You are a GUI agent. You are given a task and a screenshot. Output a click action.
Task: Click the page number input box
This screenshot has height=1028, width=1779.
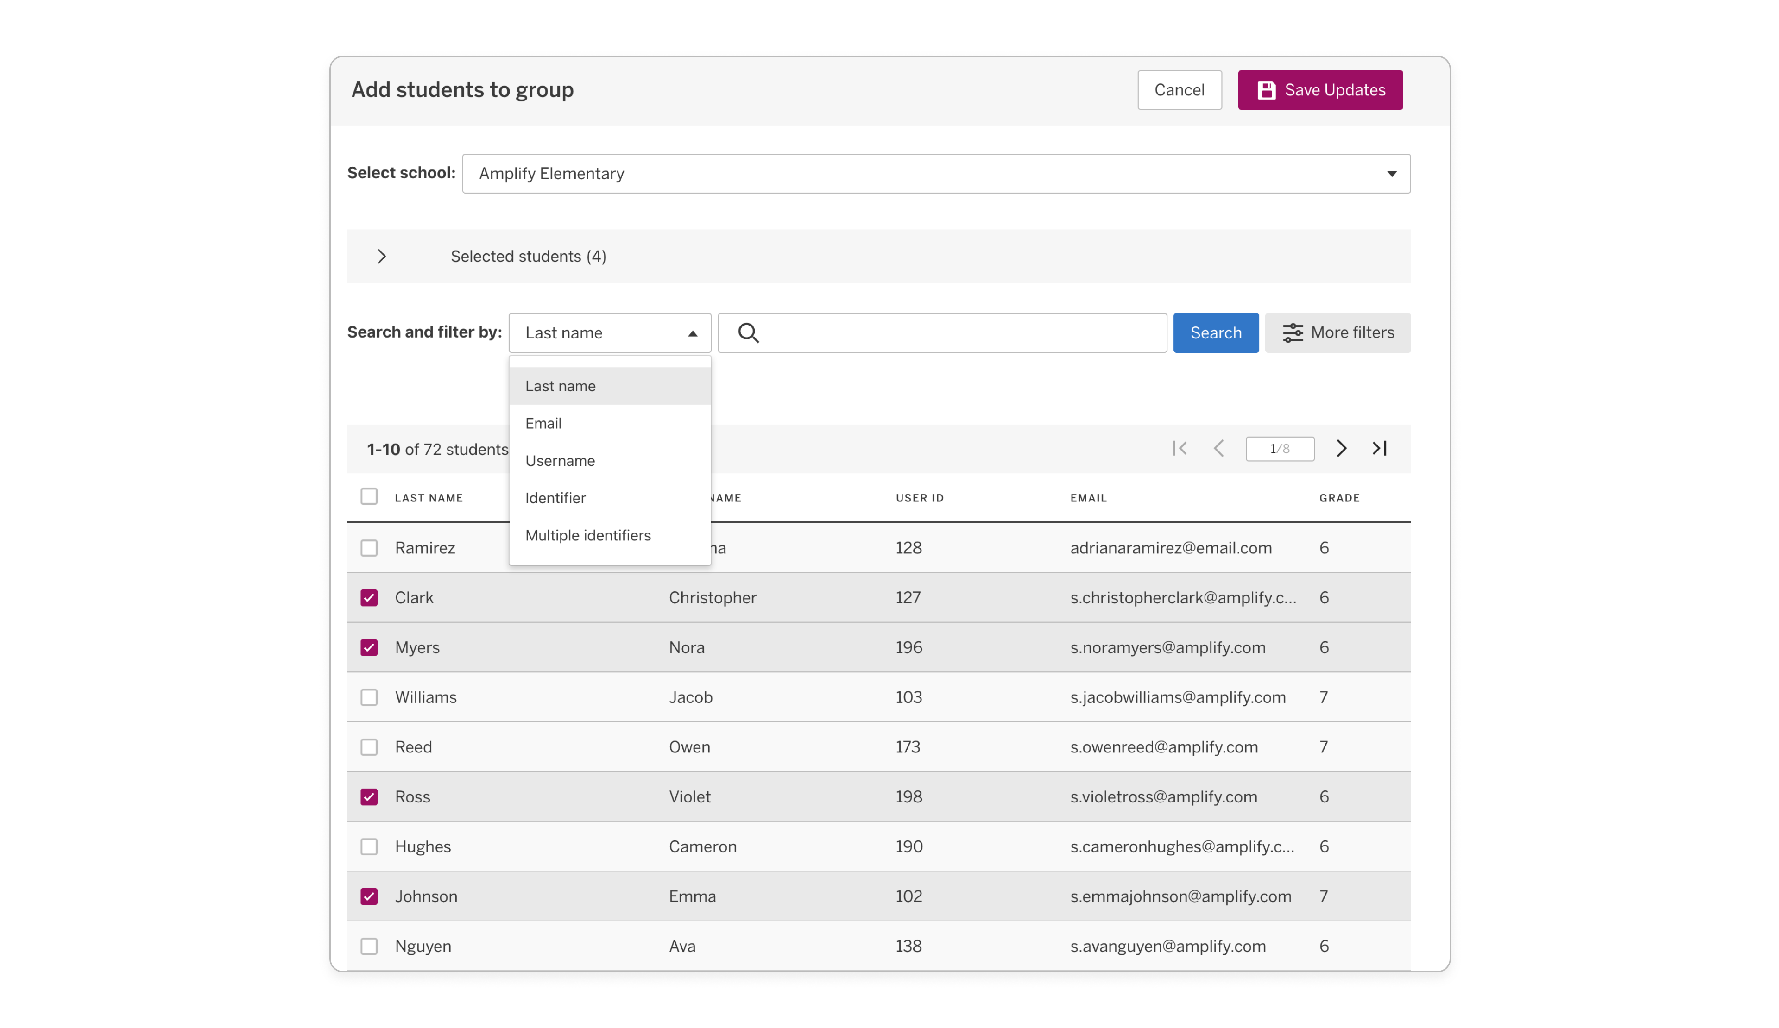pos(1279,449)
